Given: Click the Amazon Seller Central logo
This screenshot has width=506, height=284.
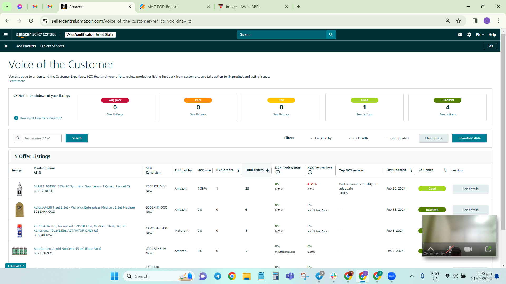Looking at the screenshot, I should (36, 34).
